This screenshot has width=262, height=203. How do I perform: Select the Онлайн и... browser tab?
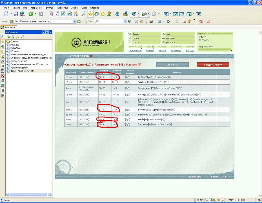pos(9,28)
